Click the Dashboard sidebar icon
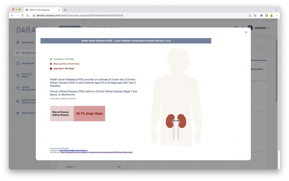Screen dimensions: 289x181 coord(17,42)
